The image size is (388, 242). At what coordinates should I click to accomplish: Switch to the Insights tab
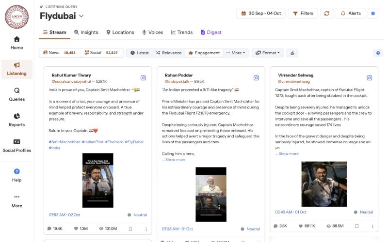click(x=86, y=32)
